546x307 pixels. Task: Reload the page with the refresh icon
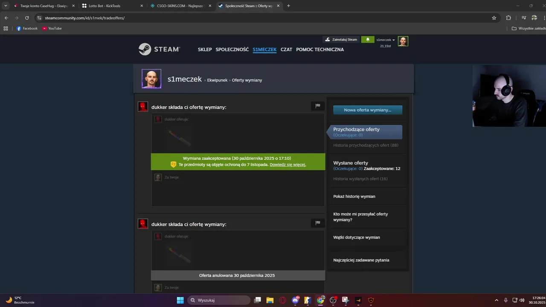pos(27,18)
